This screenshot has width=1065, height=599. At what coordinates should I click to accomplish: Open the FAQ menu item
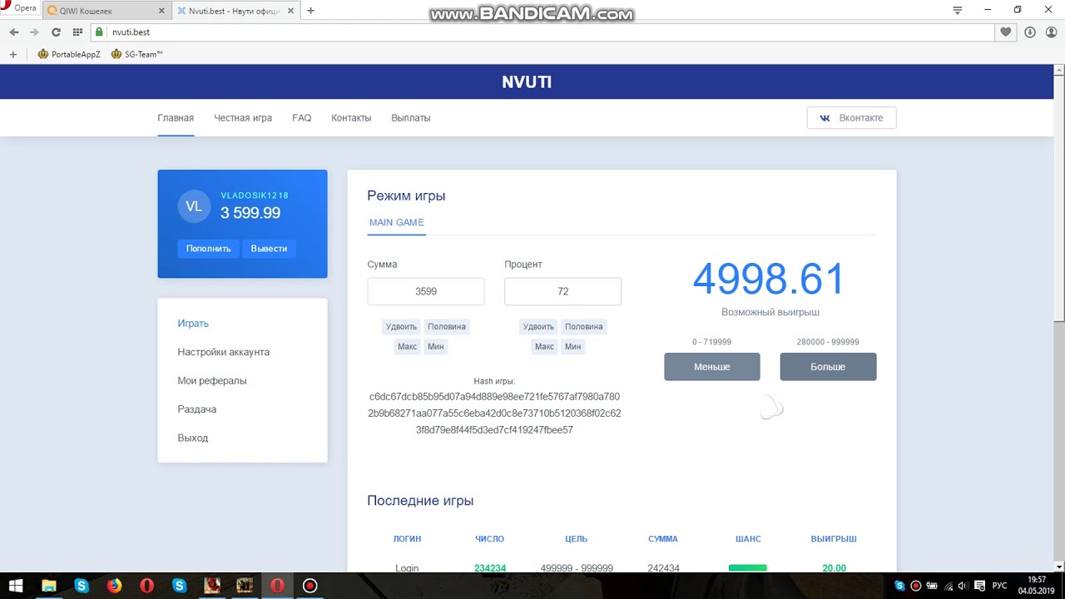pos(301,118)
